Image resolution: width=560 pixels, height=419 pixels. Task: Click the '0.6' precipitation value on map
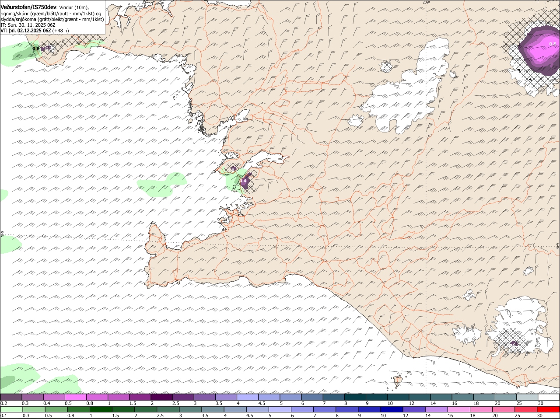[x=36, y=49]
